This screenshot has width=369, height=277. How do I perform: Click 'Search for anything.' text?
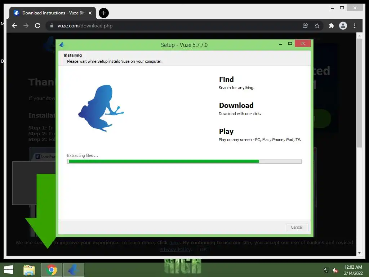pyautogui.click(x=236, y=88)
